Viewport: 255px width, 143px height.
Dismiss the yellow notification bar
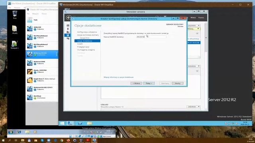(x=198, y=29)
